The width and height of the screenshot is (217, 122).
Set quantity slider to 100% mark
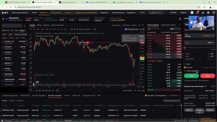point(215,48)
